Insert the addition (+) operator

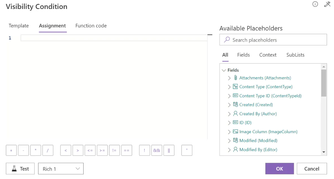coord(11,150)
